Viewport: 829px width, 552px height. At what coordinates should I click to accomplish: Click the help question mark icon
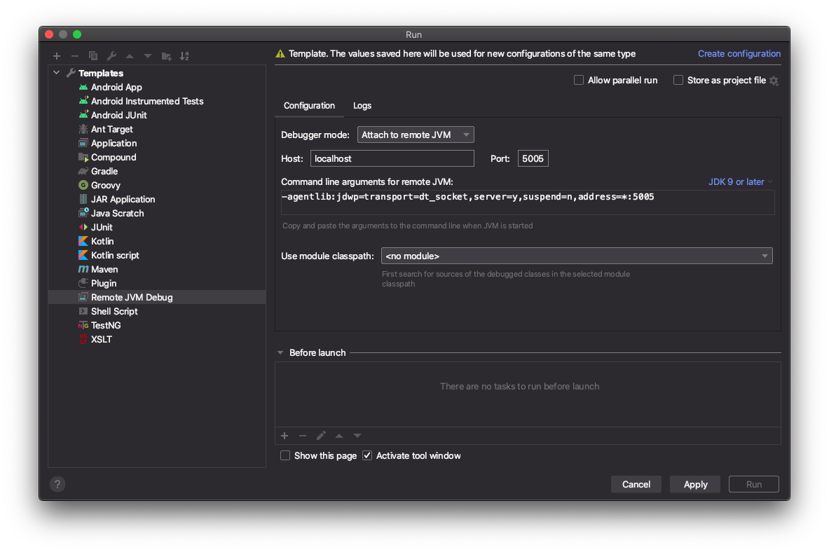(x=57, y=484)
